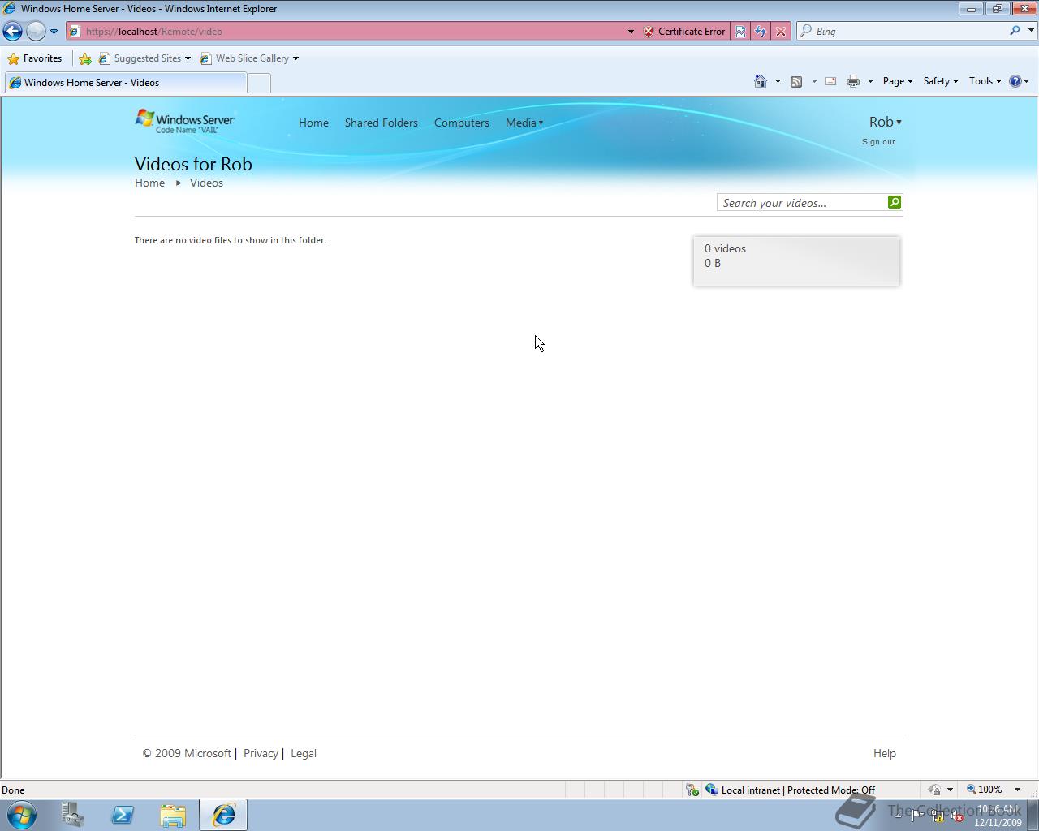
Task: Open the Safety menu
Action: tap(940, 81)
